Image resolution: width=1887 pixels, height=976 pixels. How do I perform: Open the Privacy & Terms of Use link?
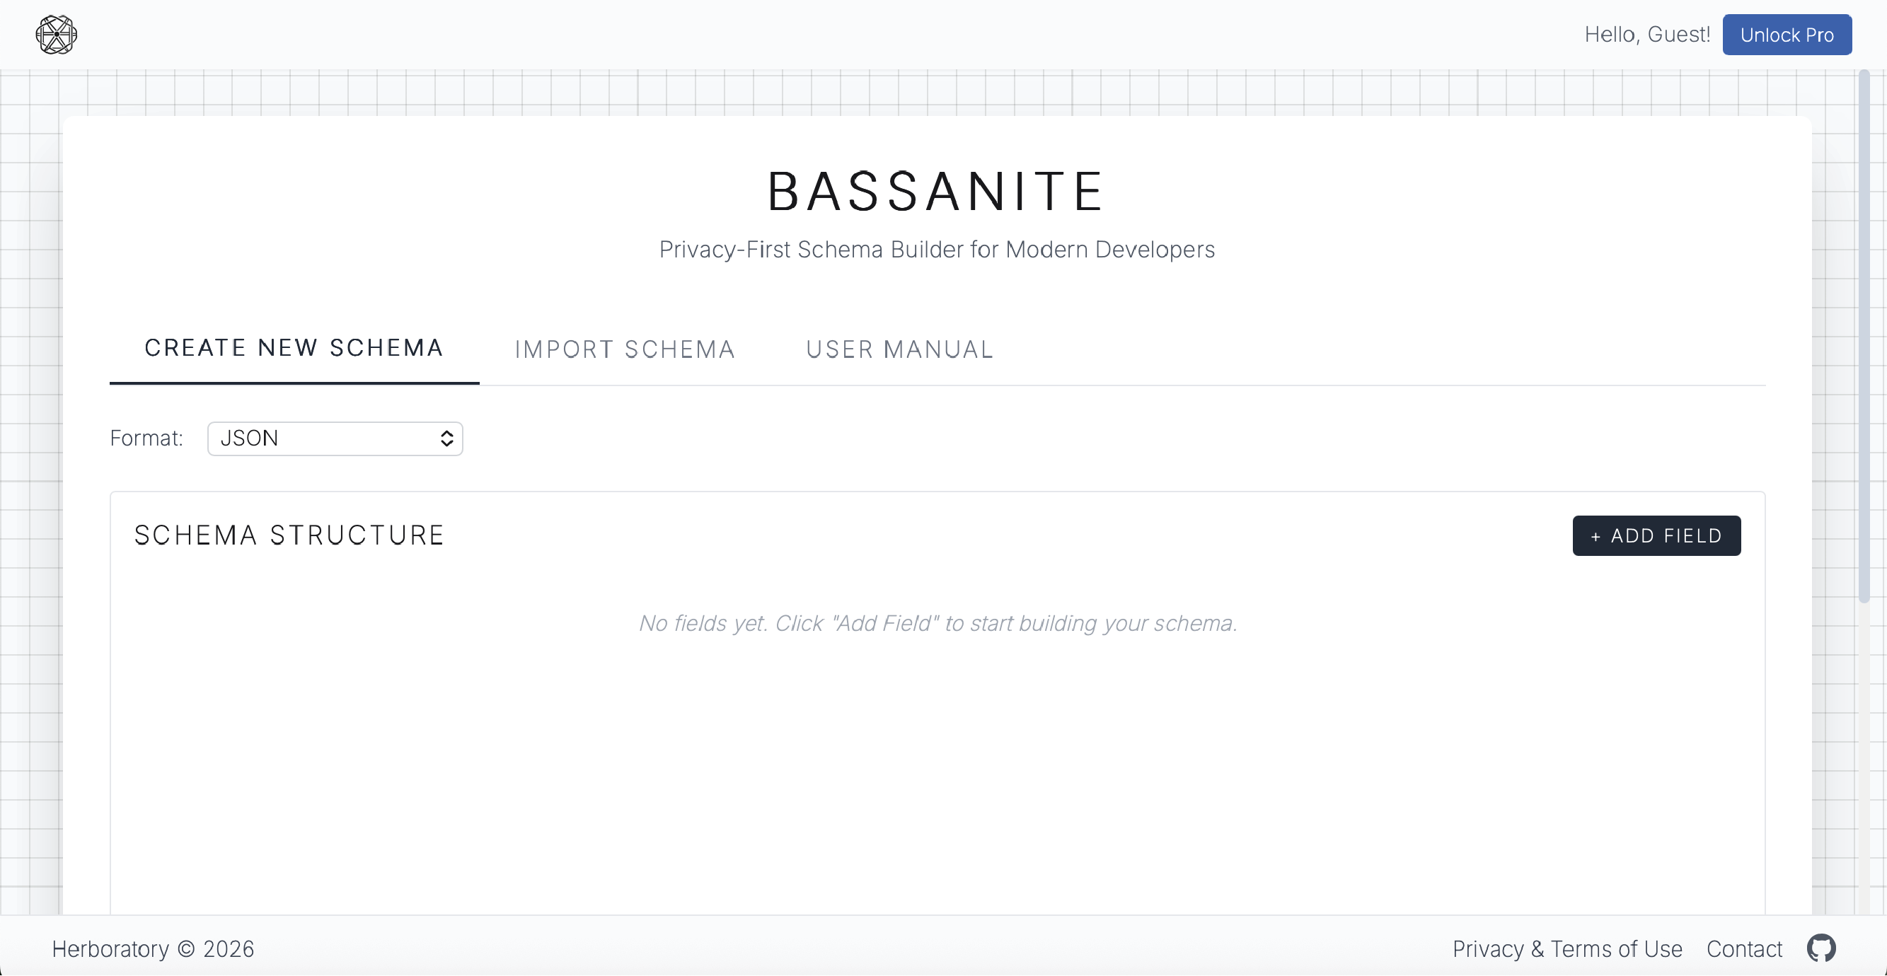pyautogui.click(x=1566, y=948)
